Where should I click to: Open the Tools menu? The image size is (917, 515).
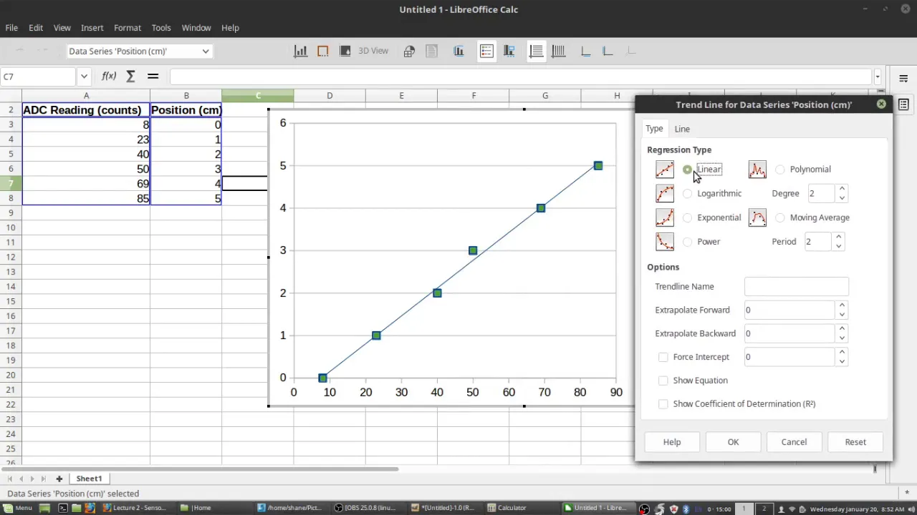pyautogui.click(x=161, y=27)
